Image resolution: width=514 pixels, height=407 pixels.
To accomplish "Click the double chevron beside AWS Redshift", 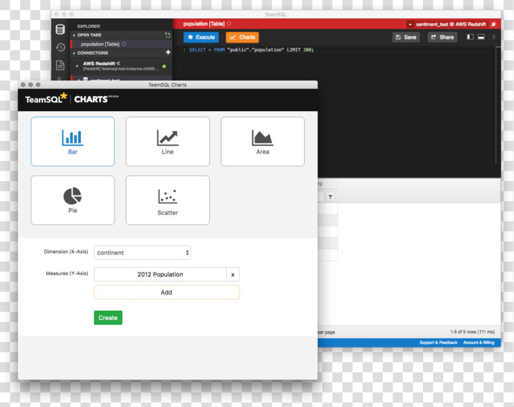I will [118, 63].
